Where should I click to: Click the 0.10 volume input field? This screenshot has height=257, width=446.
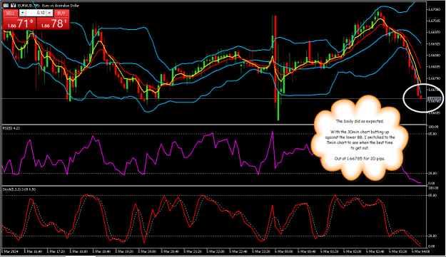[36, 13]
